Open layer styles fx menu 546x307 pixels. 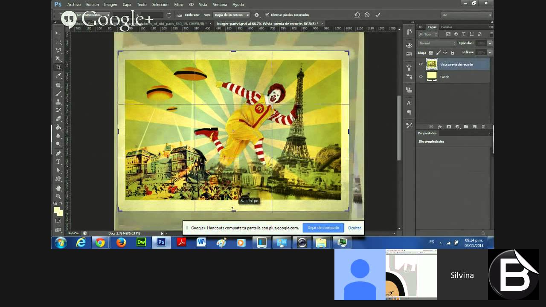click(x=440, y=127)
